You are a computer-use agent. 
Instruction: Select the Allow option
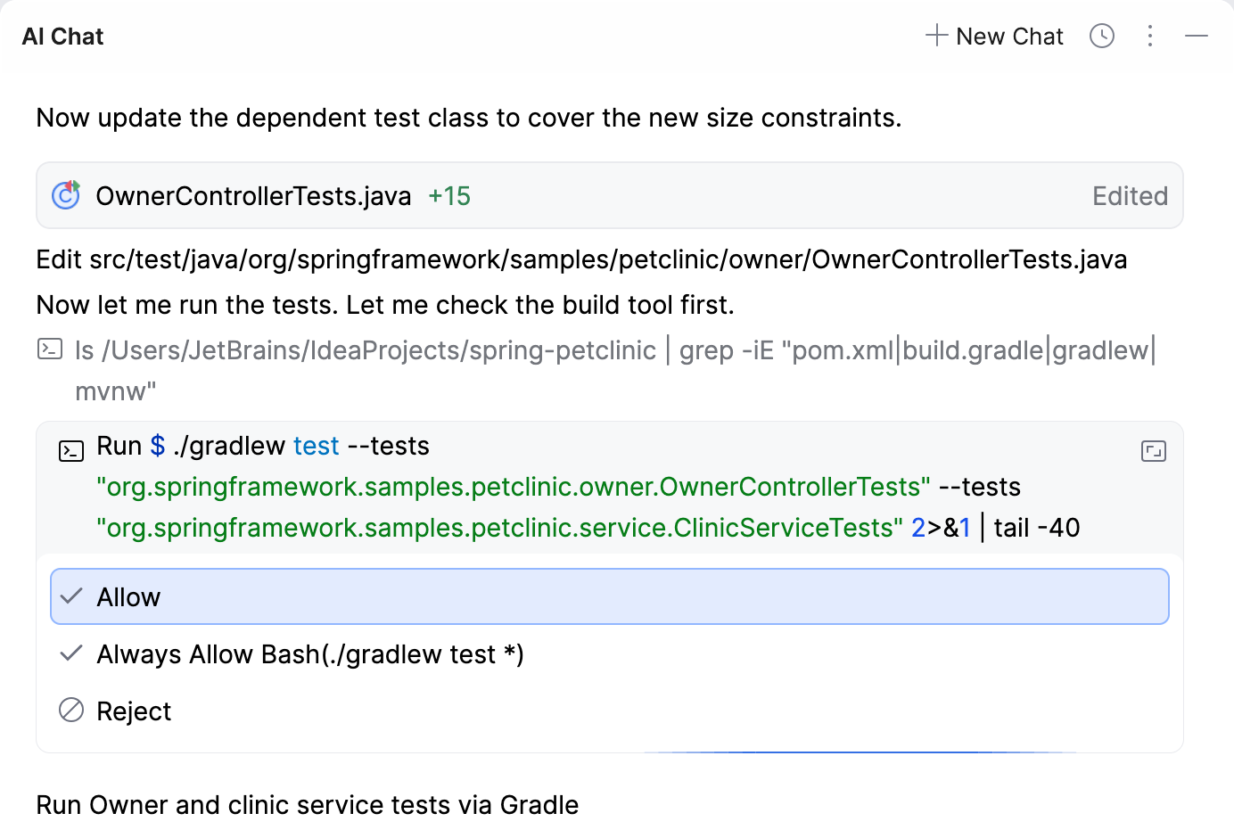pos(610,596)
